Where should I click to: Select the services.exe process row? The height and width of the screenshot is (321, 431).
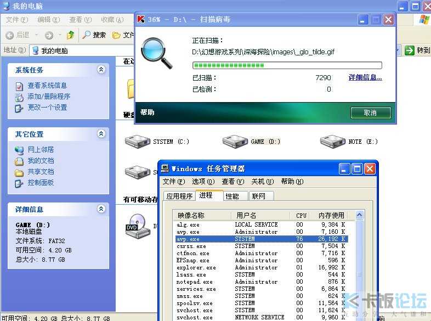(261, 289)
